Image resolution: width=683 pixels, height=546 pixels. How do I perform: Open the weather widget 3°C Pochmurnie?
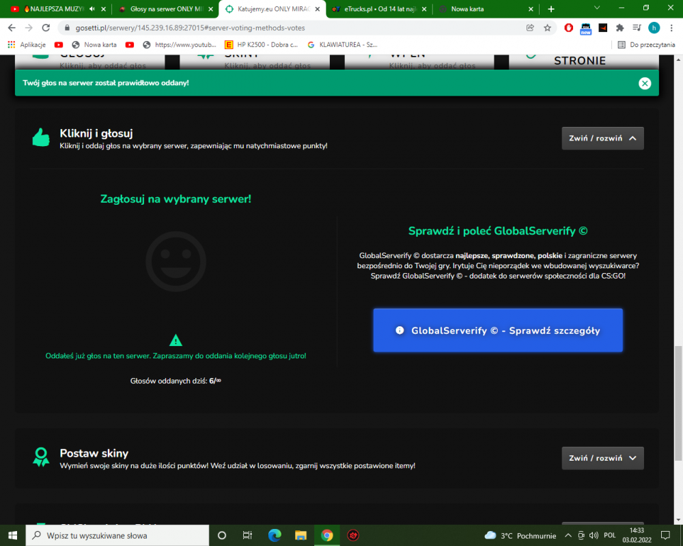[x=520, y=536]
